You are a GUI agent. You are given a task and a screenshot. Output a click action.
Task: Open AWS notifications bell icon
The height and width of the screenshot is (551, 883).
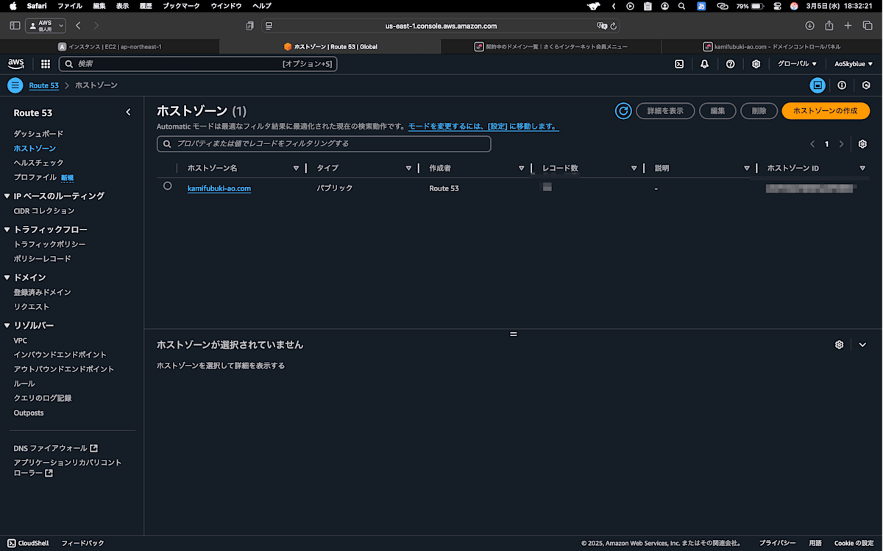(704, 64)
